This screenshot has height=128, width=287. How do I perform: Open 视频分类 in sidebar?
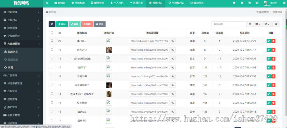point(21,60)
